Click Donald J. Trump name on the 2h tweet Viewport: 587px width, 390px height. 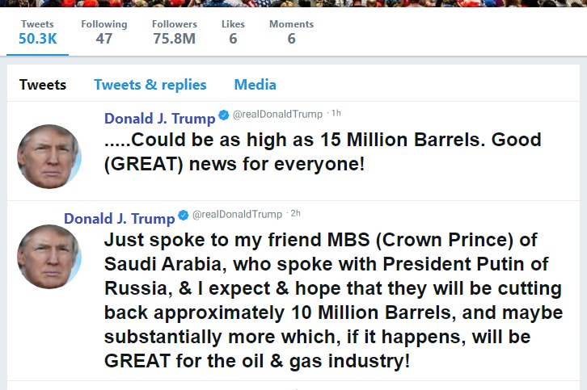[x=119, y=219]
